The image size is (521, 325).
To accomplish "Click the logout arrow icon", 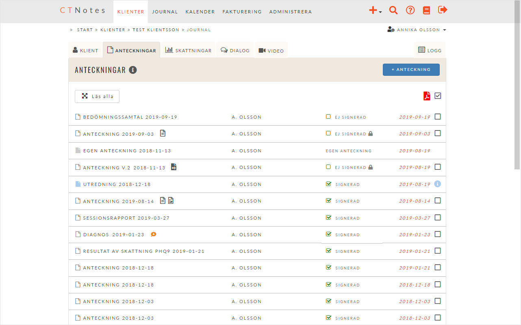I will click(443, 10).
